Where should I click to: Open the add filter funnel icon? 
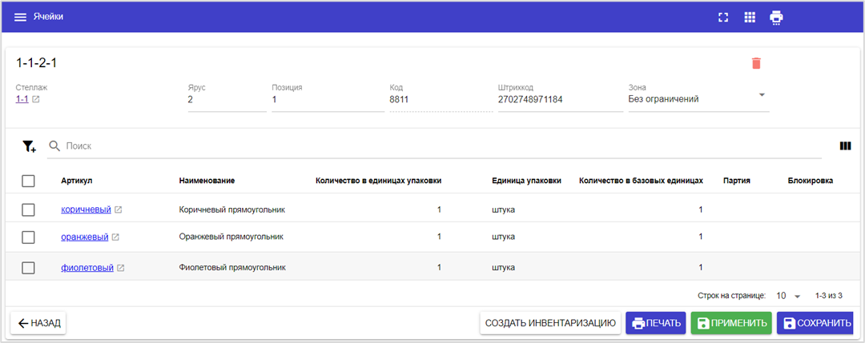(29, 146)
